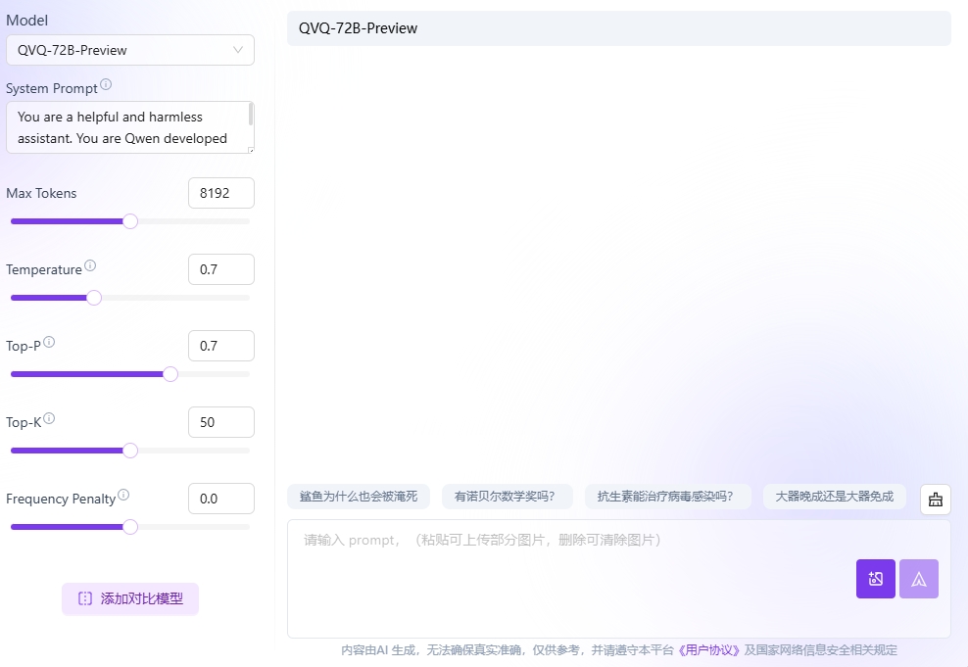
Task: Click the clear conversation broom icon
Action: 936,500
